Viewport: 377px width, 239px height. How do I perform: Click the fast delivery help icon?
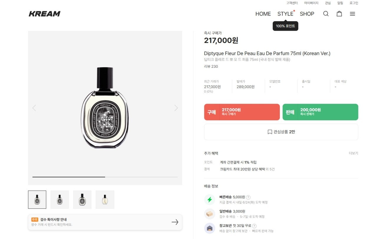(248, 197)
